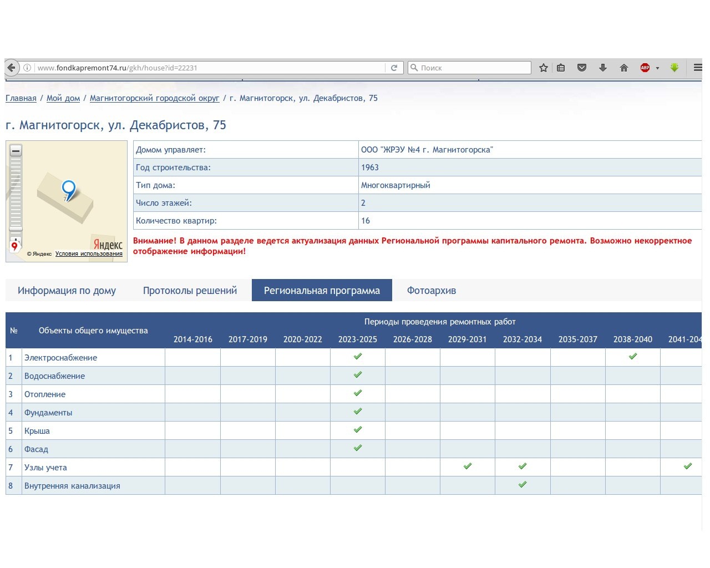
Task: Open the Мой дом breadcrumb link
Action: [63, 98]
